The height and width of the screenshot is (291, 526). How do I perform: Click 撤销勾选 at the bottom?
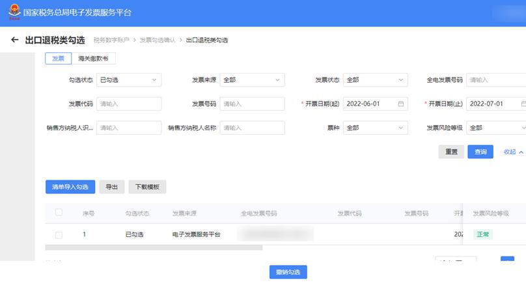point(288,272)
